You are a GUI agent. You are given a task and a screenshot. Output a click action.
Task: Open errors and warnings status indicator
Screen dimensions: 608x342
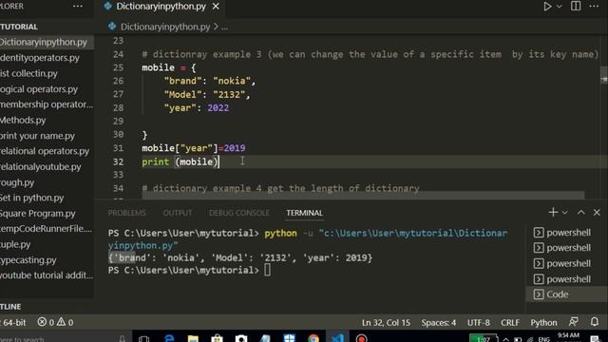(x=55, y=322)
